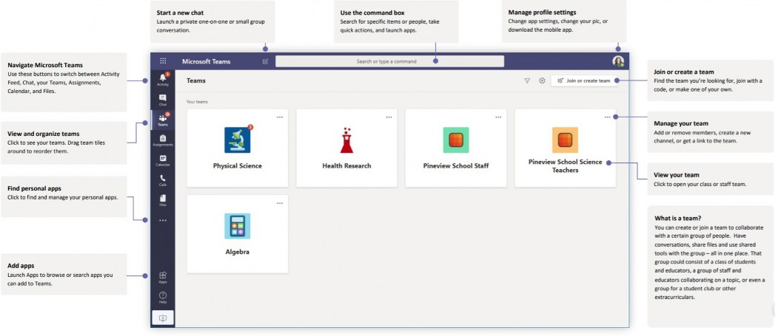Go to Chat in the sidebar

pyautogui.click(x=163, y=100)
